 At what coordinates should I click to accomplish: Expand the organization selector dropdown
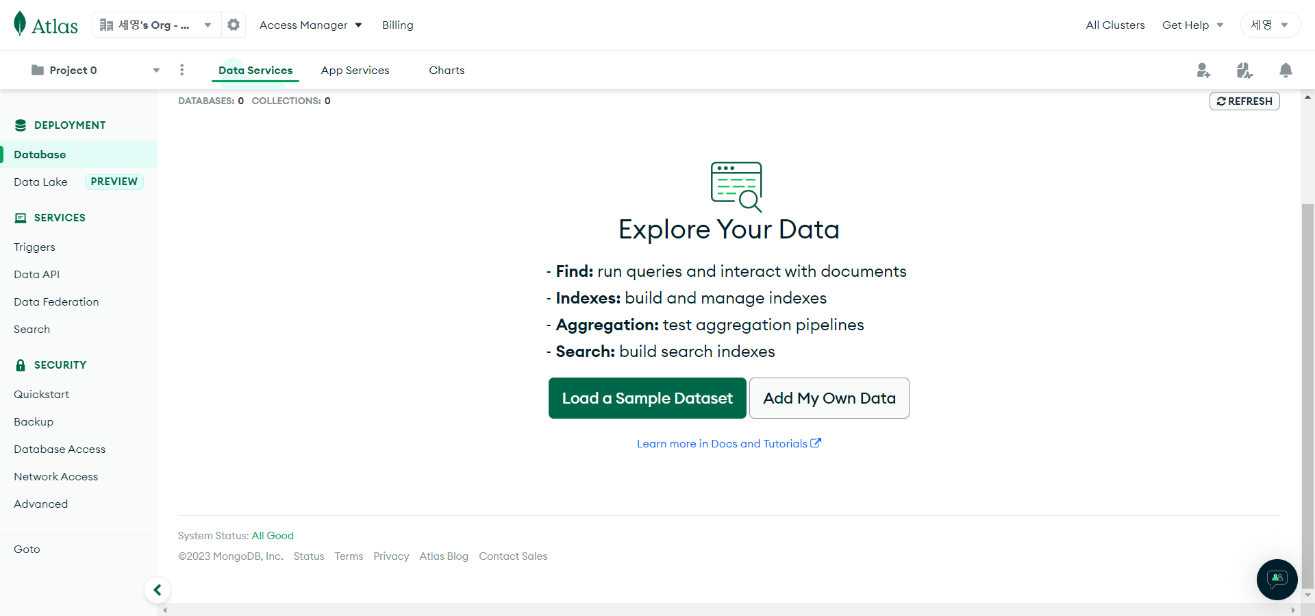pyautogui.click(x=157, y=25)
